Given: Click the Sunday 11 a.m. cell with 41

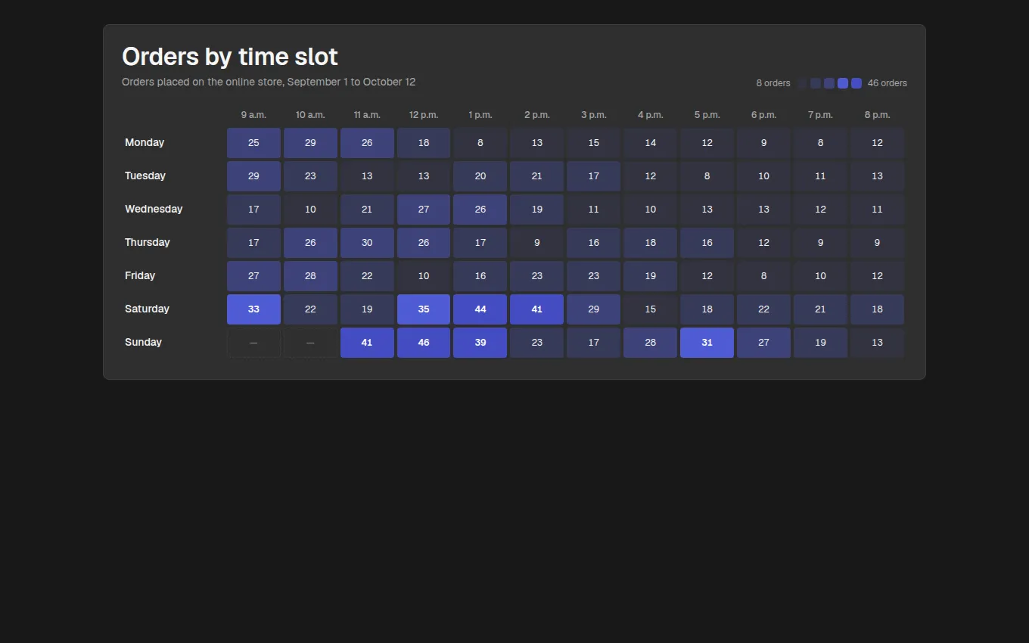Looking at the screenshot, I should click(x=367, y=343).
